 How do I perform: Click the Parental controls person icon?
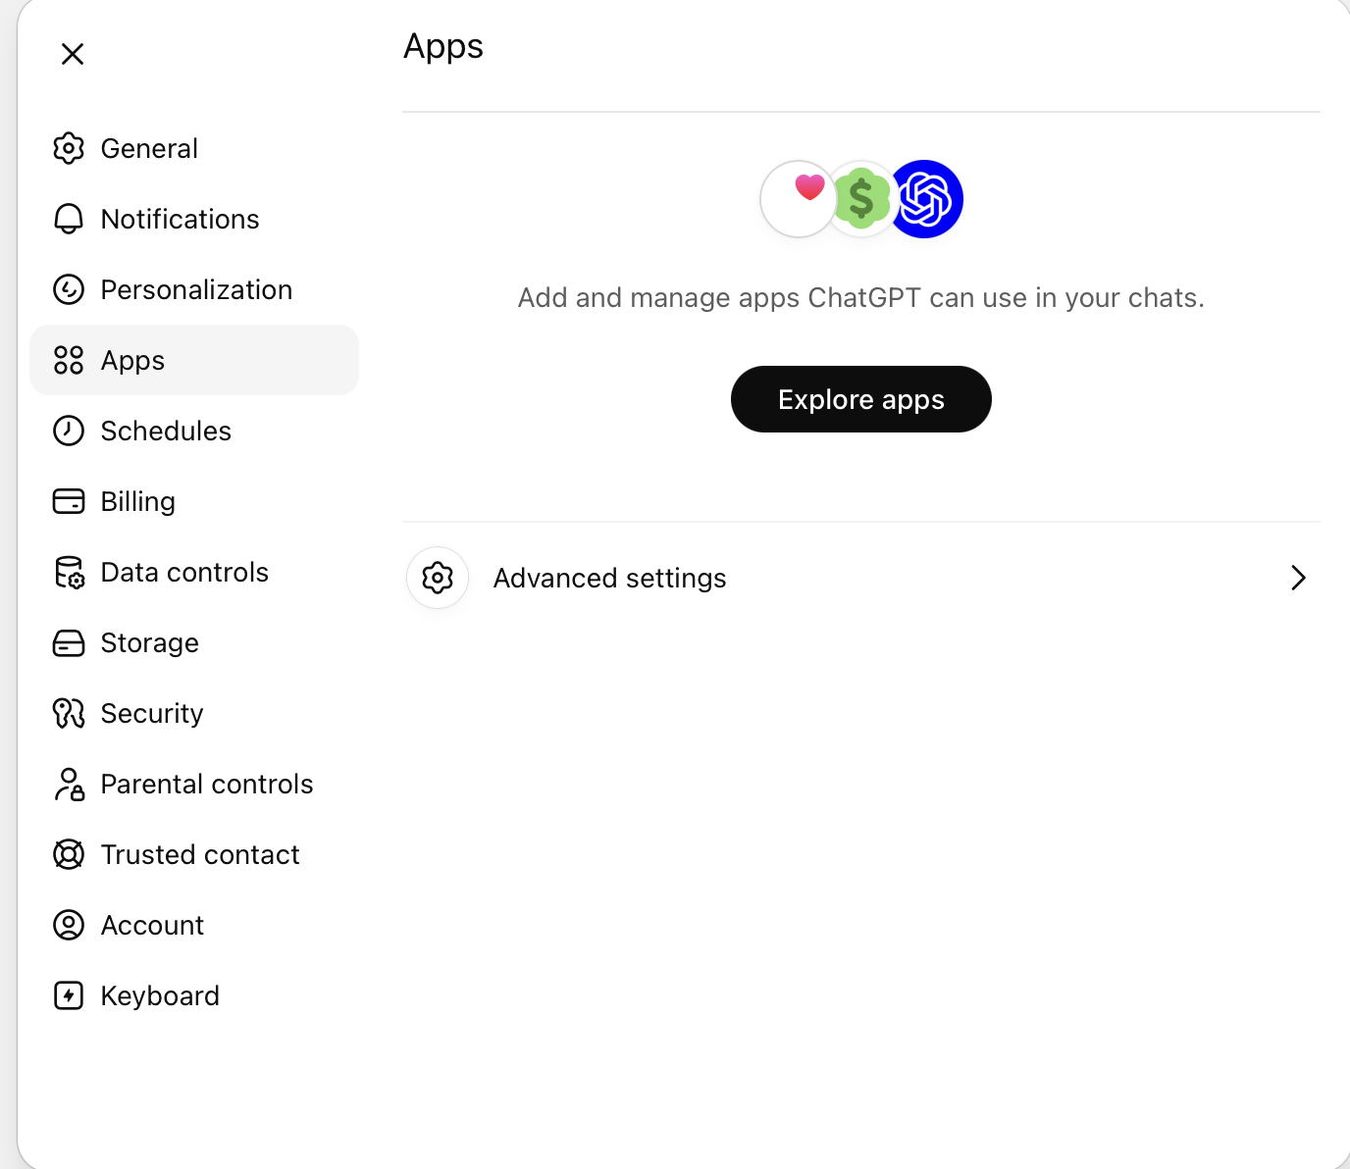coord(69,784)
